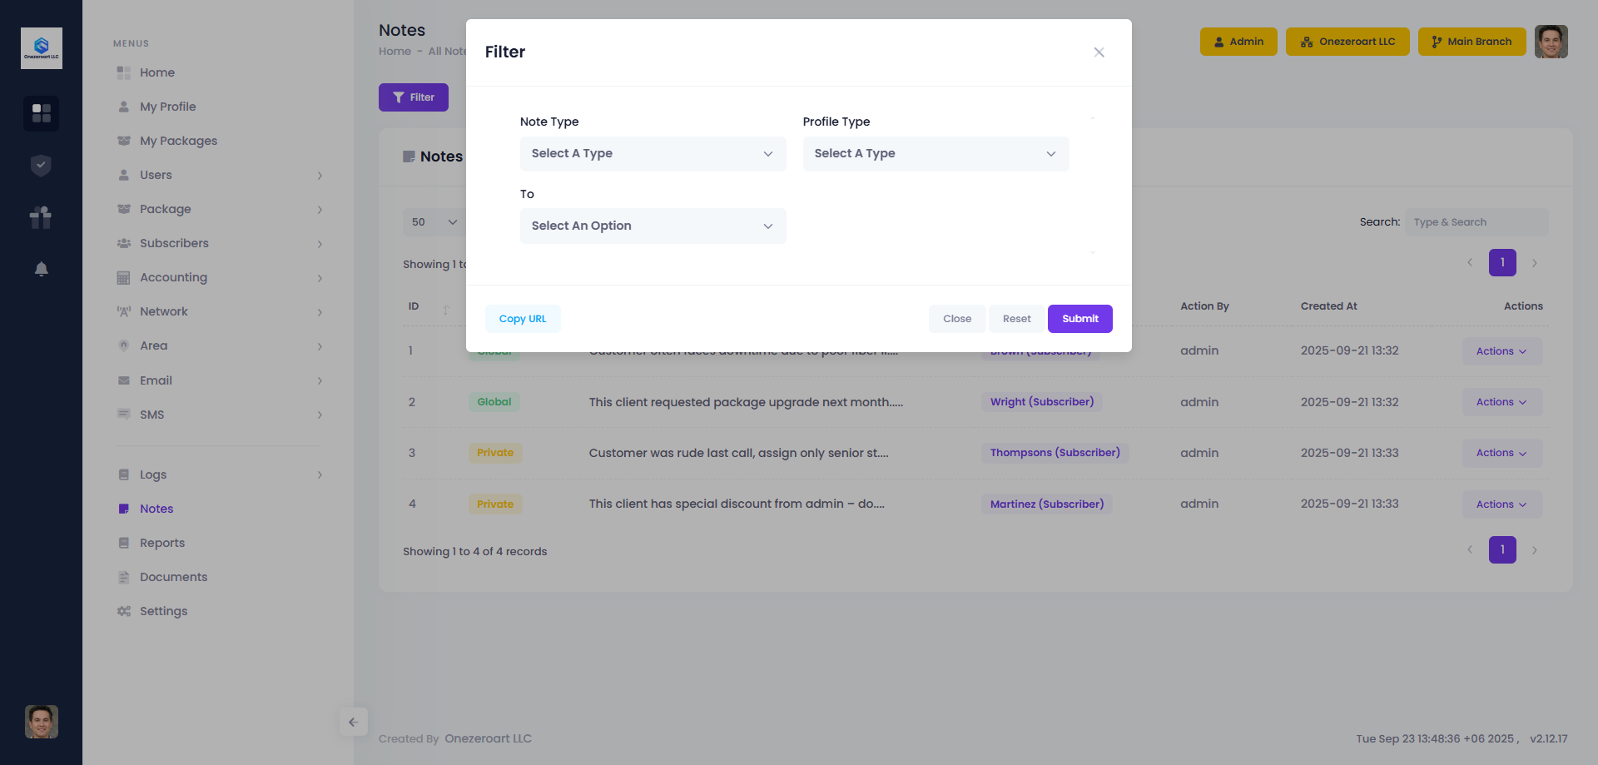This screenshot has width=1598, height=765.
Task: Submit the filter form
Action: point(1079,319)
